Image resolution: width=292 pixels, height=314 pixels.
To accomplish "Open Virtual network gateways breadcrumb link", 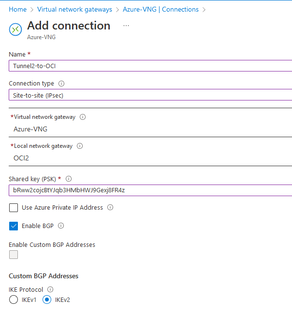I will pyautogui.click(x=74, y=9).
